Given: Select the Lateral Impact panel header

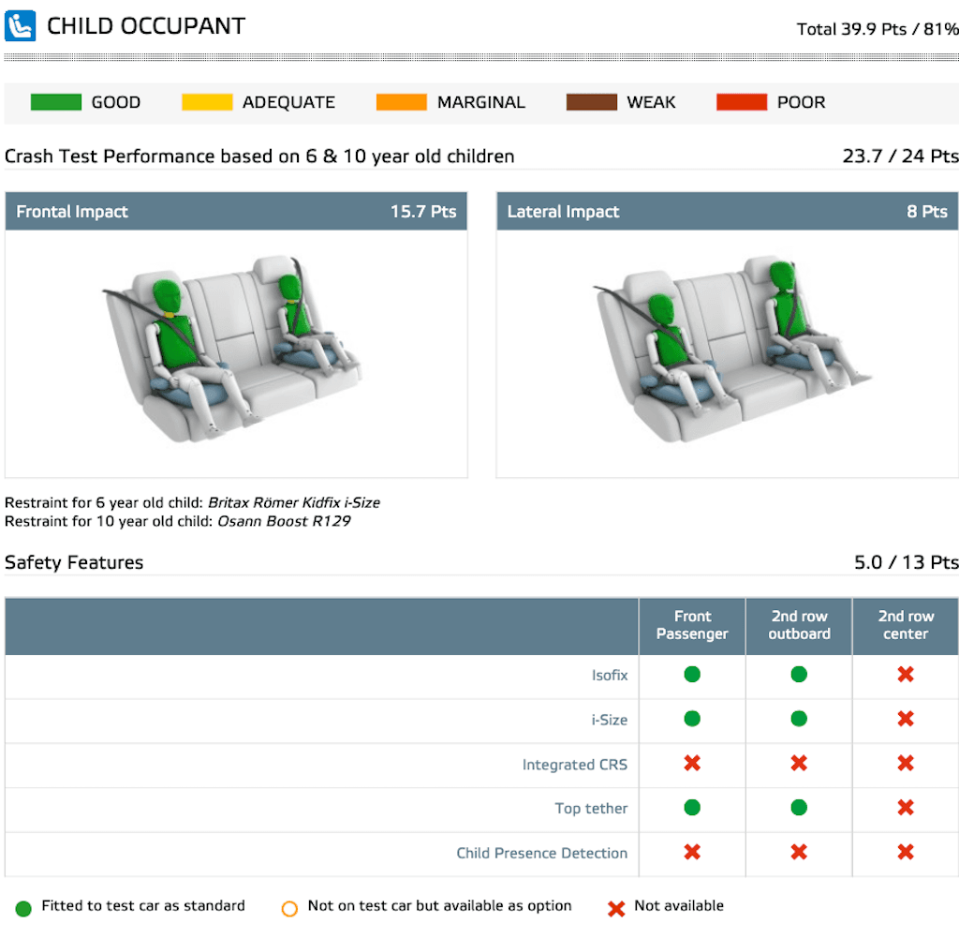Looking at the screenshot, I should pos(727,212).
